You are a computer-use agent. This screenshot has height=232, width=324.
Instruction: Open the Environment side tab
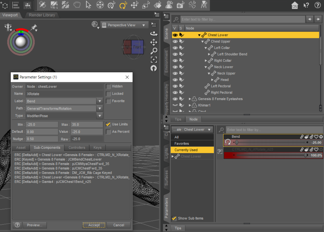pyautogui.click(x=167, y=61)
